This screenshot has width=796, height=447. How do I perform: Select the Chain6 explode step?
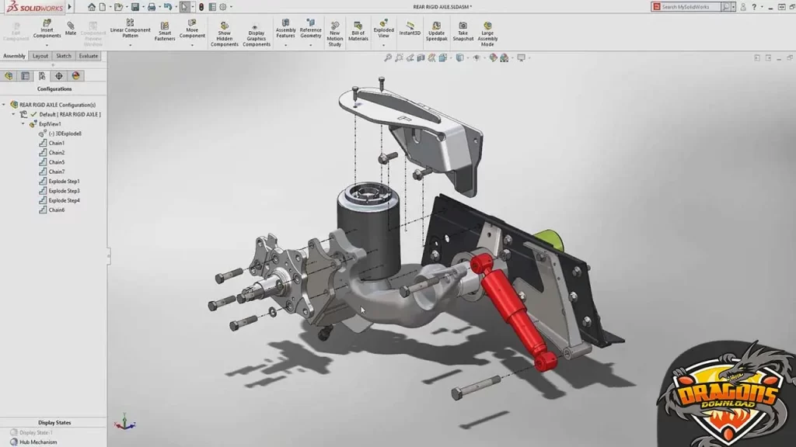[x=57, y=210]
